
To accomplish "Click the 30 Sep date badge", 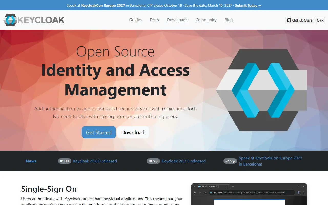I will pyautogui.click(x=153, y=161).
